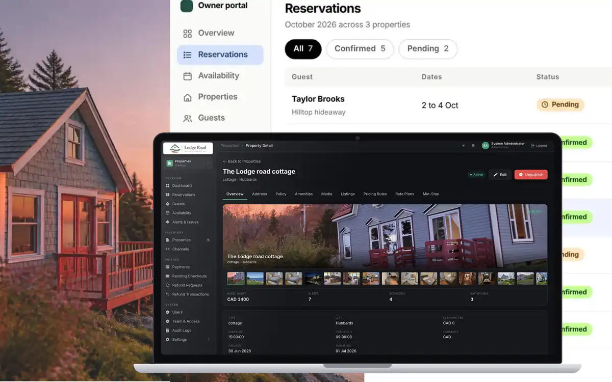Click the Lodge Road logo
Viewport: 612px width, 382px height.
click(188, 148)
